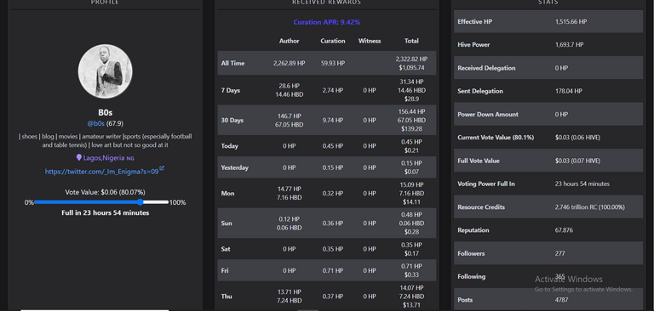Select the 7 Days rewards row
The width and height of the screenshot is (654, 311).
[327, 90]
